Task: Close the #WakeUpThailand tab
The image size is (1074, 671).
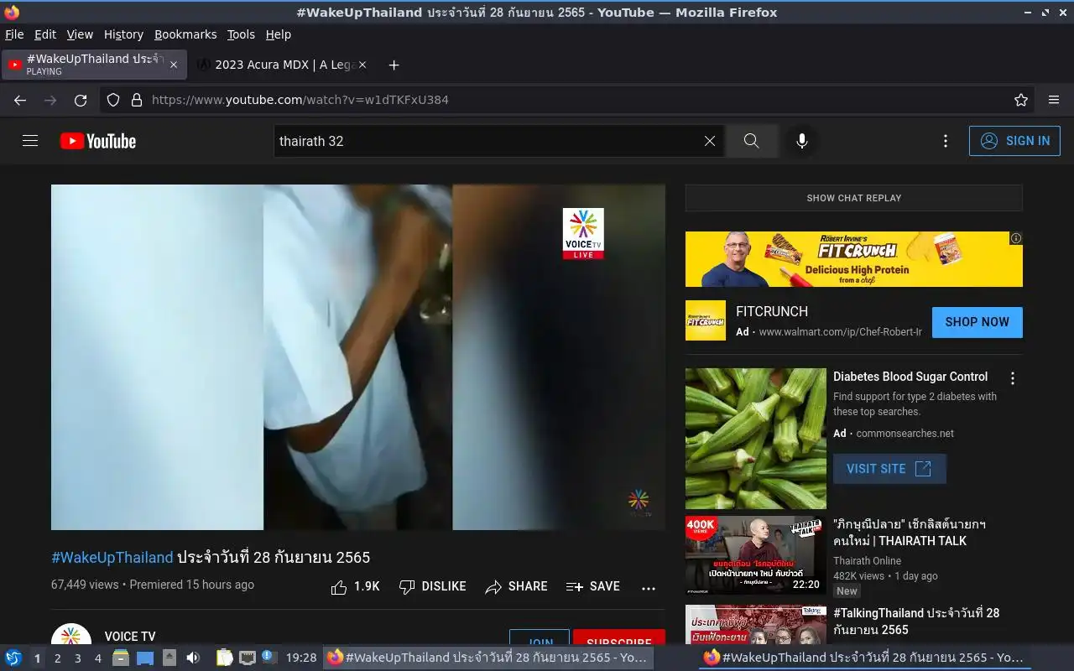Action: click(x=174, y=65)
